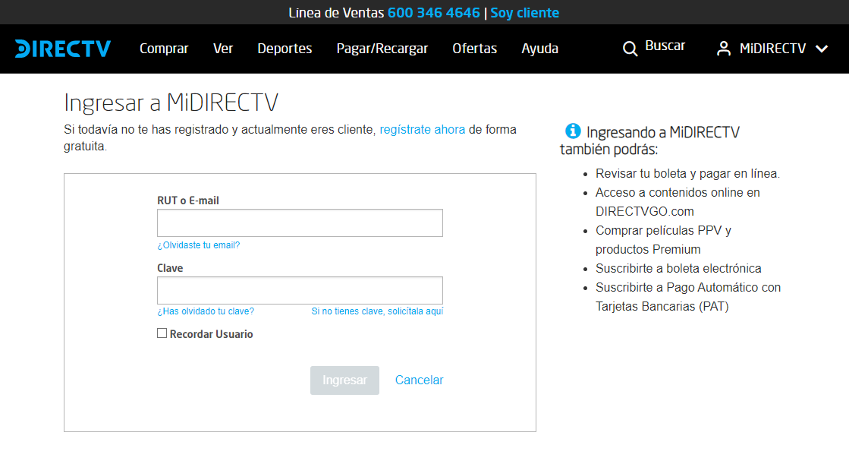
Task: Open the Comprar menu
Action: click(x=164, y=49)
